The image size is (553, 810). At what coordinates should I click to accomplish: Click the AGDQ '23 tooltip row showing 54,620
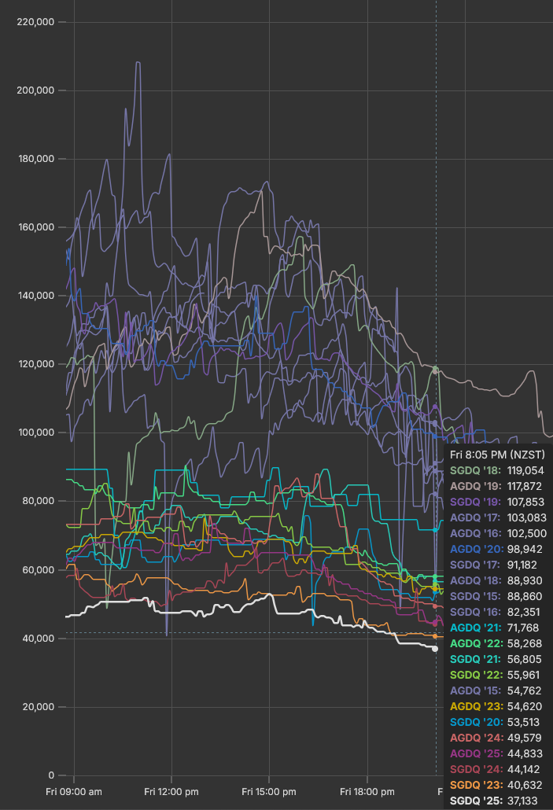pos(496,707)
